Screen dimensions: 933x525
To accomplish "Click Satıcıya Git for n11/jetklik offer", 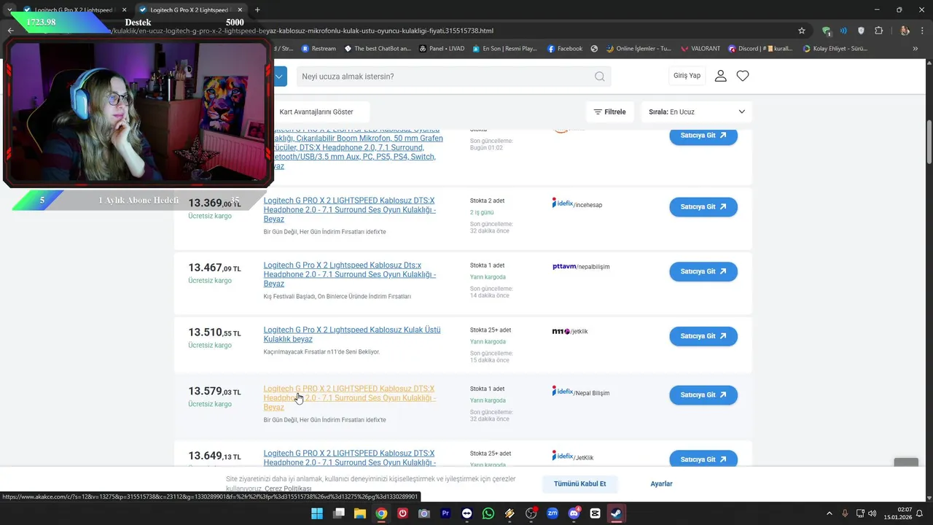I will tap(703, 336).
